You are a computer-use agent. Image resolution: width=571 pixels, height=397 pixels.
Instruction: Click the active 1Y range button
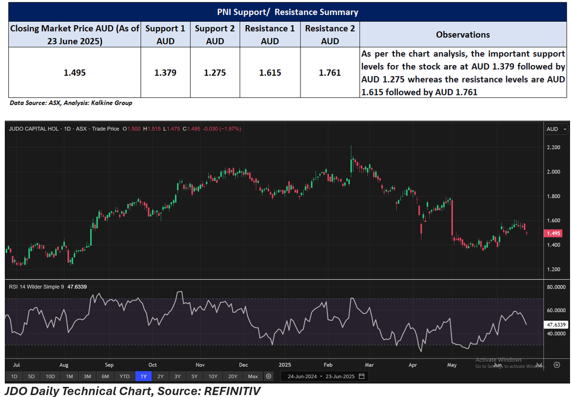click(144, 376)
